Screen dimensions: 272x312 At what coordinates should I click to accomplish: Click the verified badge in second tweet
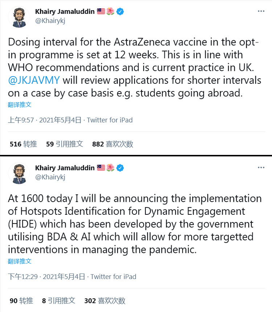coord(120,168)
